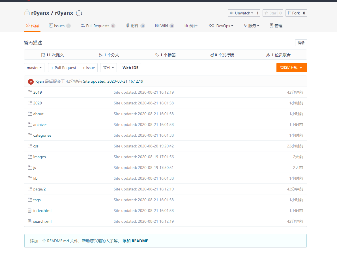
Task: Star this repository
Action: tap(270, 13)
